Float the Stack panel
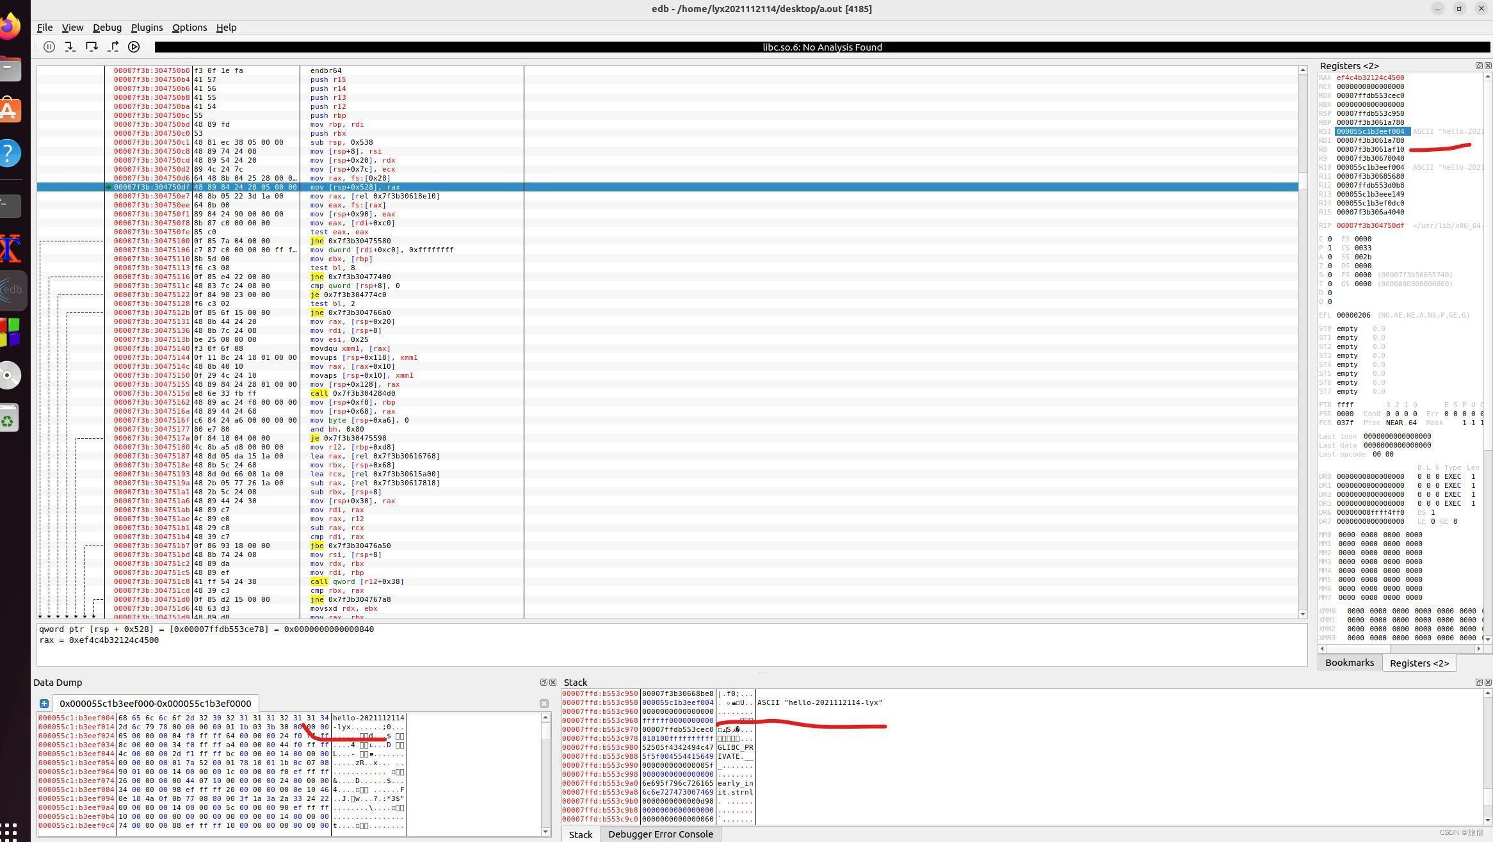The image size is (1493, 842). [1479, 683]
